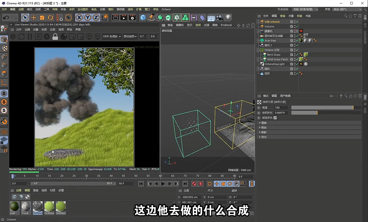Viewport: 368px width, 222px height.
Task: Restart the render in the Live Viewer
Action: [x=21, y=37]
